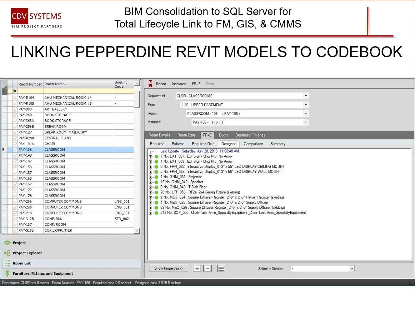The height and width of the screenshot is (311, 415).
Task: Click green status dot for SQP_005 Chair-Task Arms
Action: coord(156,213)
